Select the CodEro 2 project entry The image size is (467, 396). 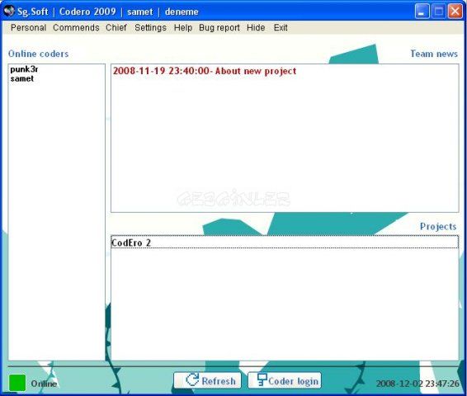[285, 243]
